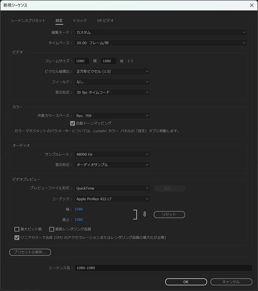
Task: Switch to the シーケンスプリセット tab
Action: pyautogui.click(x=28, y=21)
